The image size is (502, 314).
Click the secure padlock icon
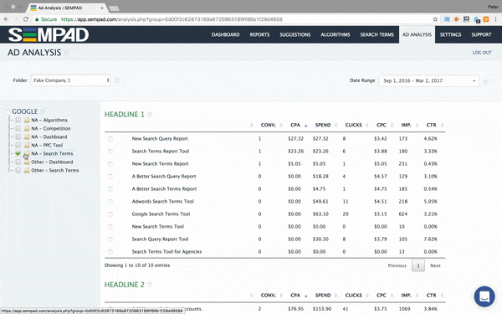(37, 19)
